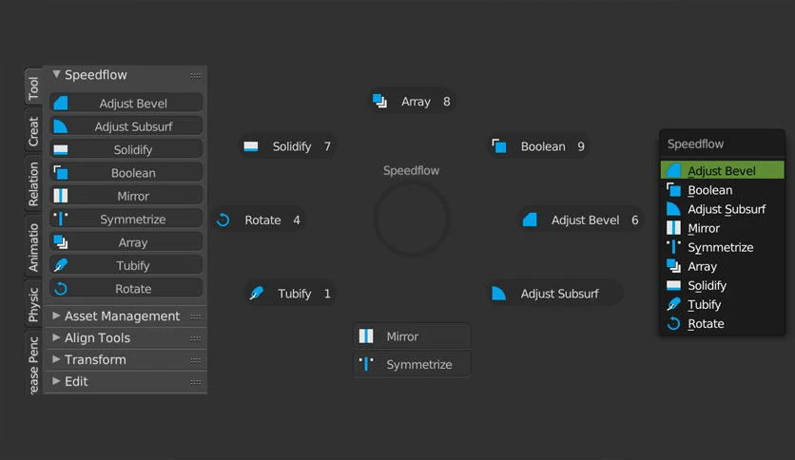The height and width of the screenshot is (460, 795).
Task: Click Asset Management panel grip dots
Action: (196, 316)
